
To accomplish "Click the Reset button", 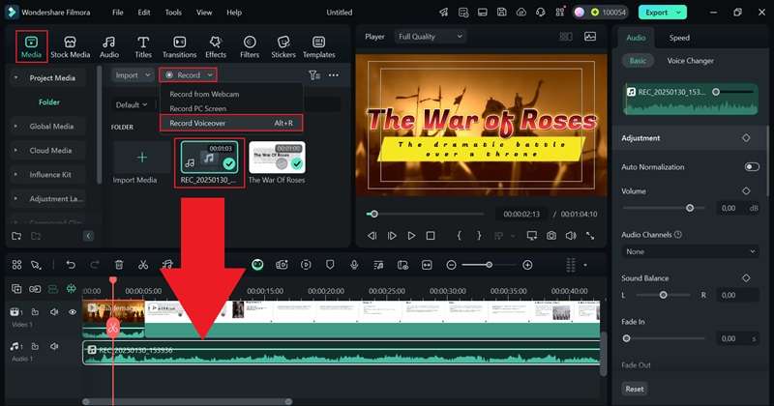I will tap(635, 389).
